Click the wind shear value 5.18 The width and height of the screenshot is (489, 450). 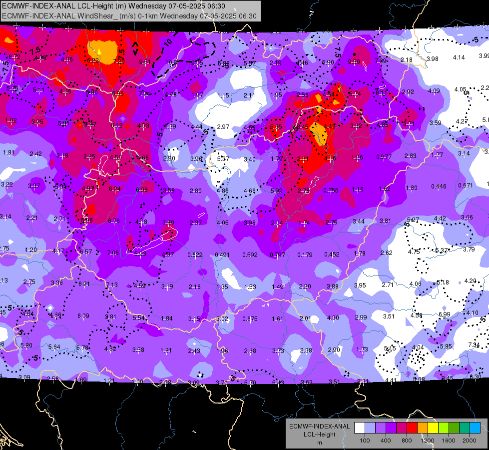click(443, 282)
